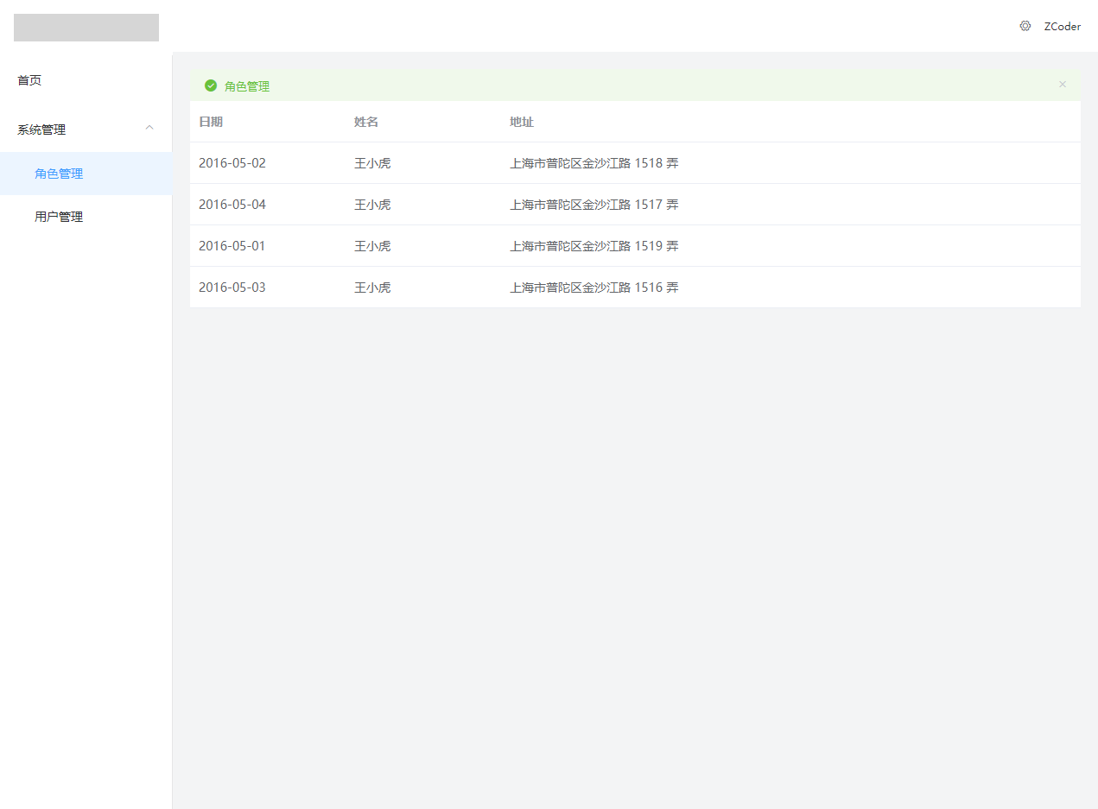Click the 角色管理 alert title text
This screenshot has height=809, width=1098.
click(x=247, y=86)
